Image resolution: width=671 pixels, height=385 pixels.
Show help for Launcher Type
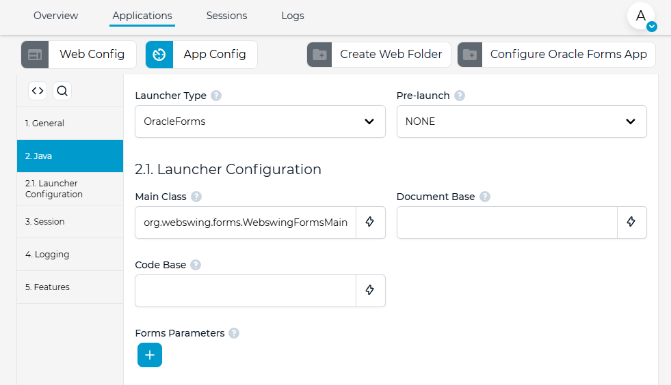click(x=216, y=96)
